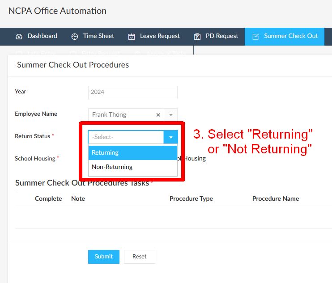Click the Procedure Type column header
This screenshot has width=332, height=283.
point(191,199)
